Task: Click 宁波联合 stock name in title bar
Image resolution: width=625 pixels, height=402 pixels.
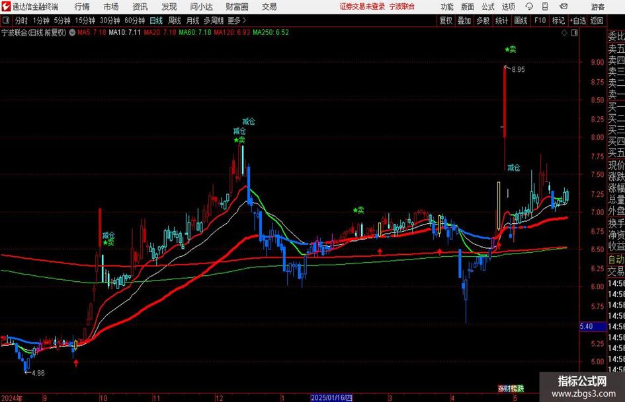Action: pos(402,7)
